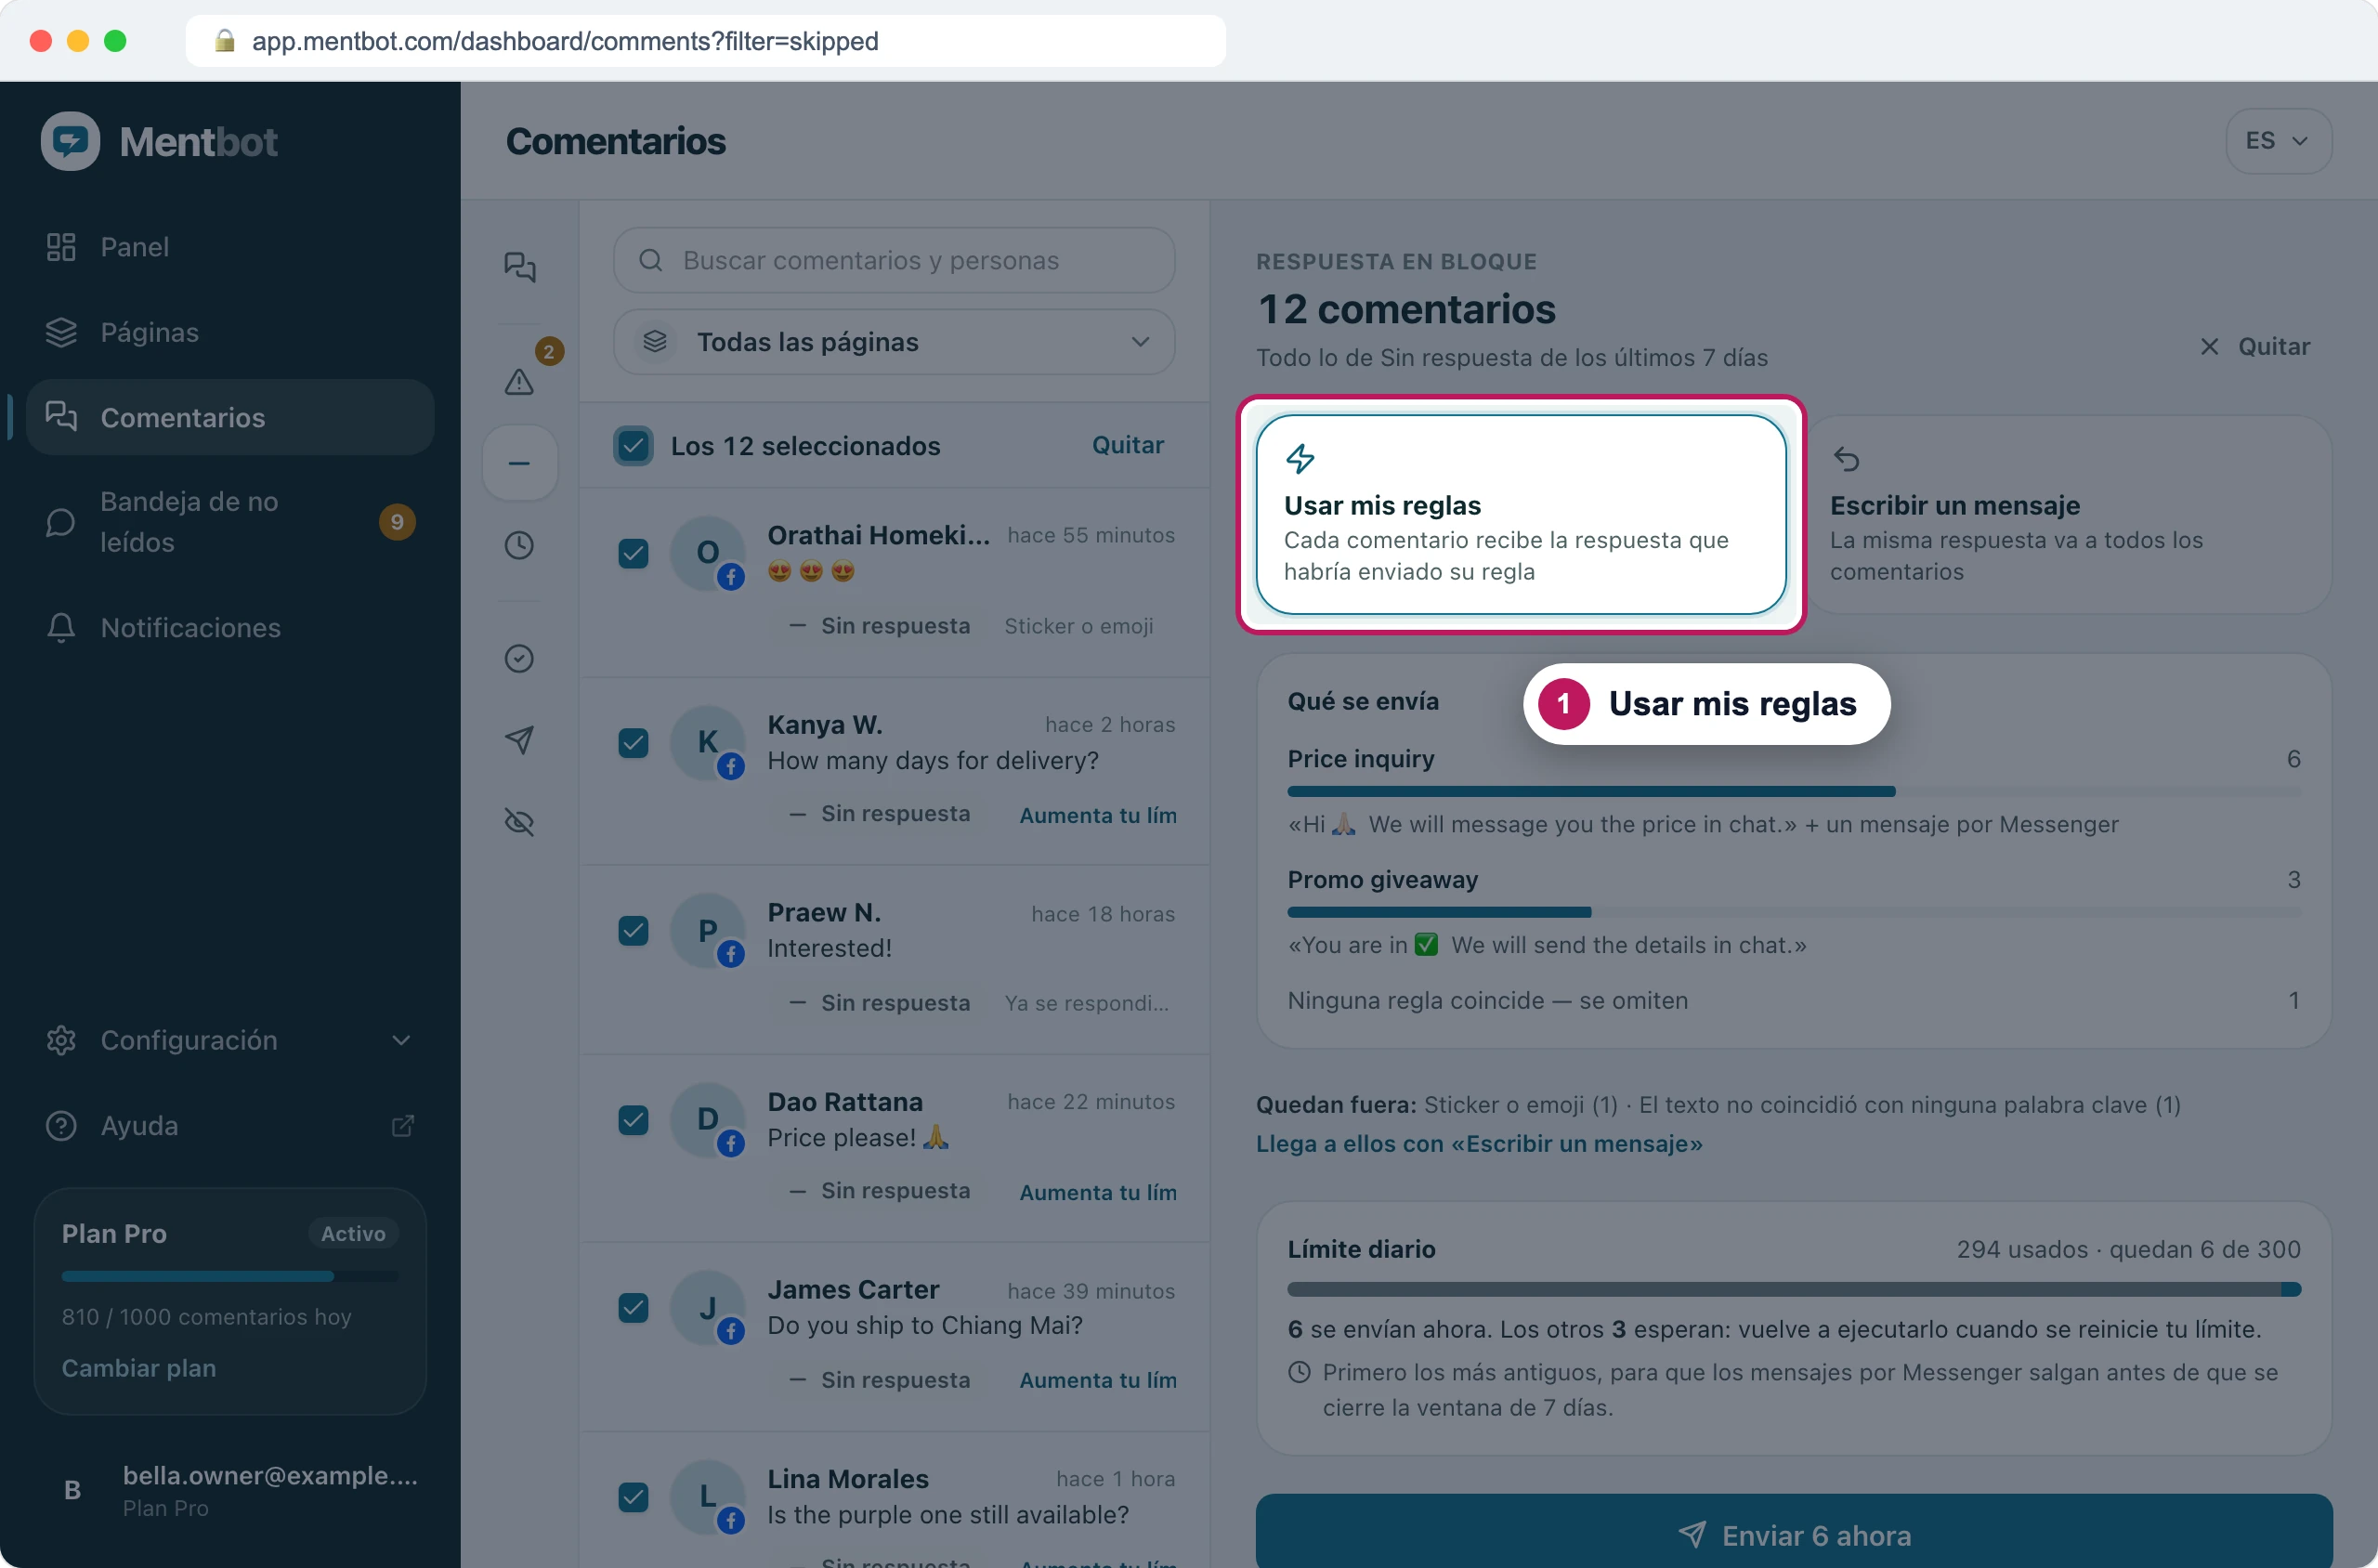2378x1568 pixels.
Task: Open Notificaciones in the sidebar
Action: pos(230,627)
